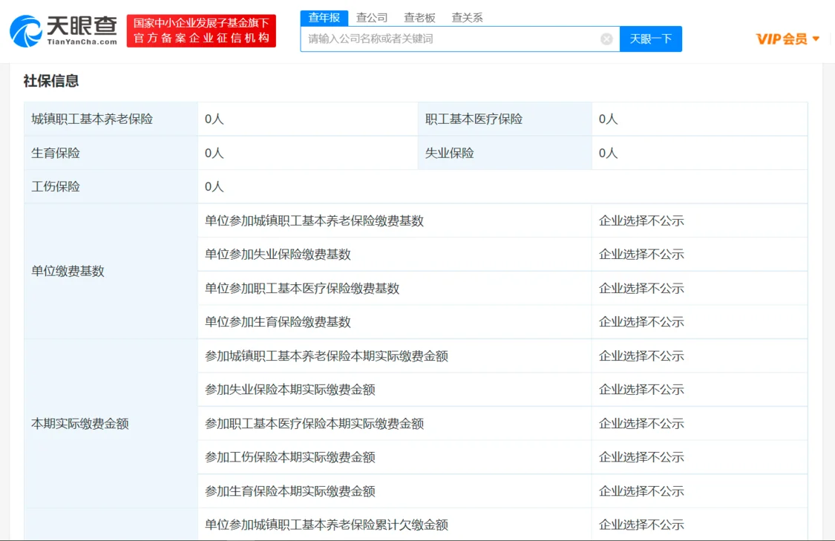835x541 pixels.
Task: Click the 社保信息 section heading
Action: tap(51, 82)
